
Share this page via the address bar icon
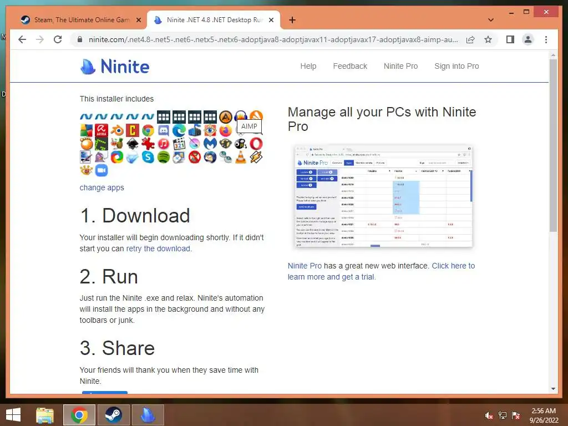point(470,39)
